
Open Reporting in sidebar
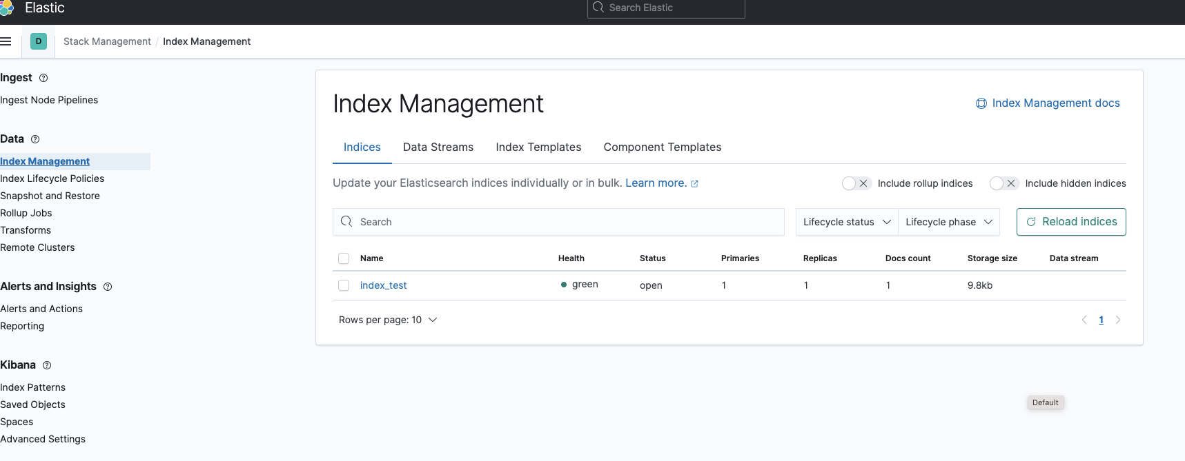point(22,326)
